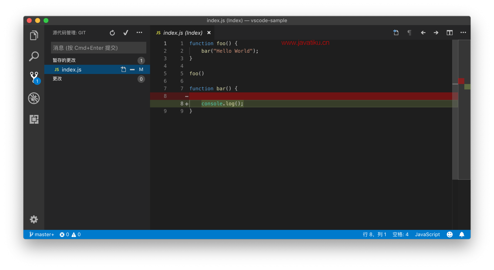The width and height of the screenshot is (494, 270).
Task: Commit staged changes with checkmark icon
Action: pos(126,33)
